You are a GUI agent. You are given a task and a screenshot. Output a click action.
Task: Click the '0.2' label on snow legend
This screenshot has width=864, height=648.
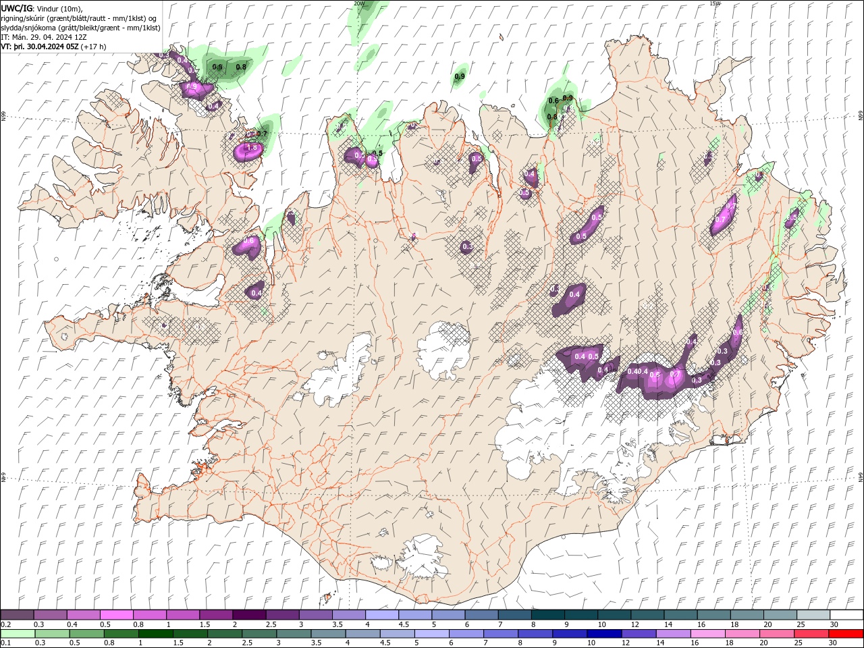6,624
